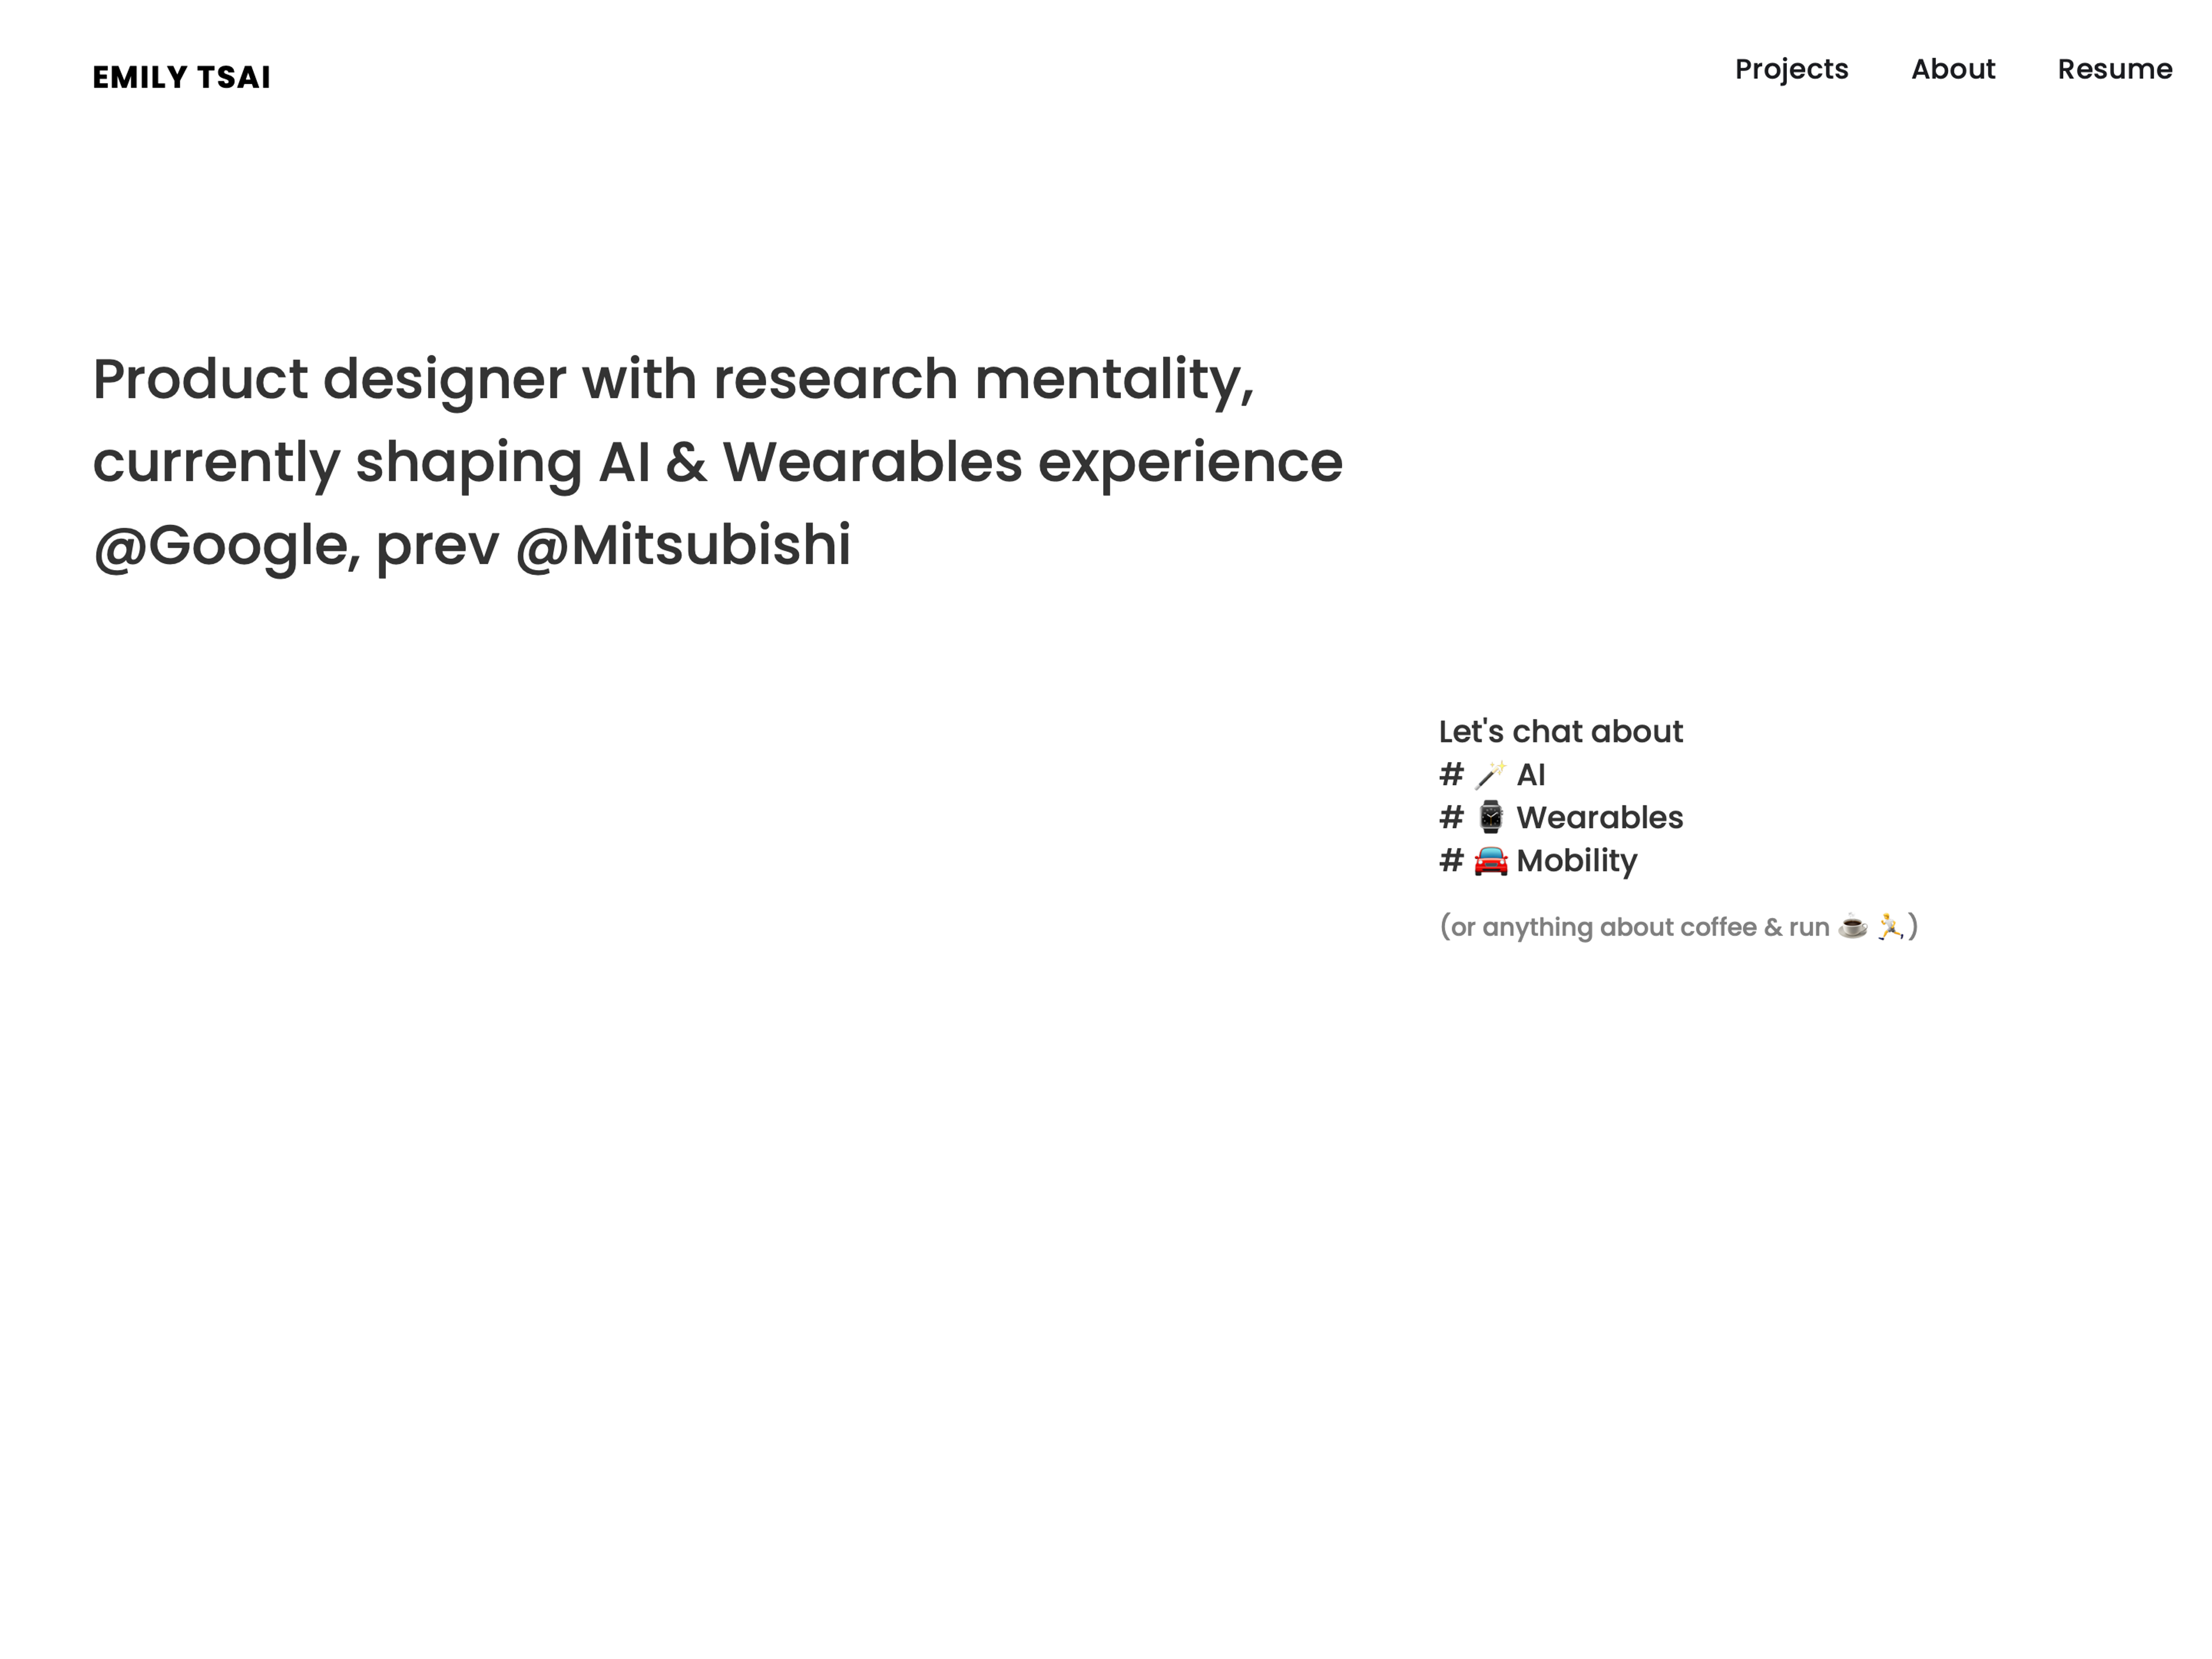2212x1659 pixels.
Task: Click the coffee cup emoji
Action: tap(1852, 926)
